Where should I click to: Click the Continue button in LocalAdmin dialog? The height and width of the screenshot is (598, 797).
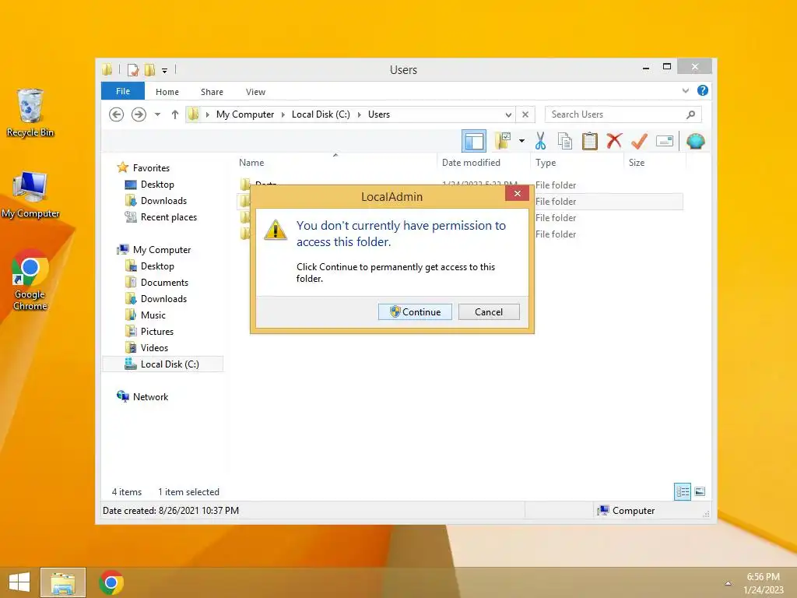pyautogui.click(x=416, y=311)
